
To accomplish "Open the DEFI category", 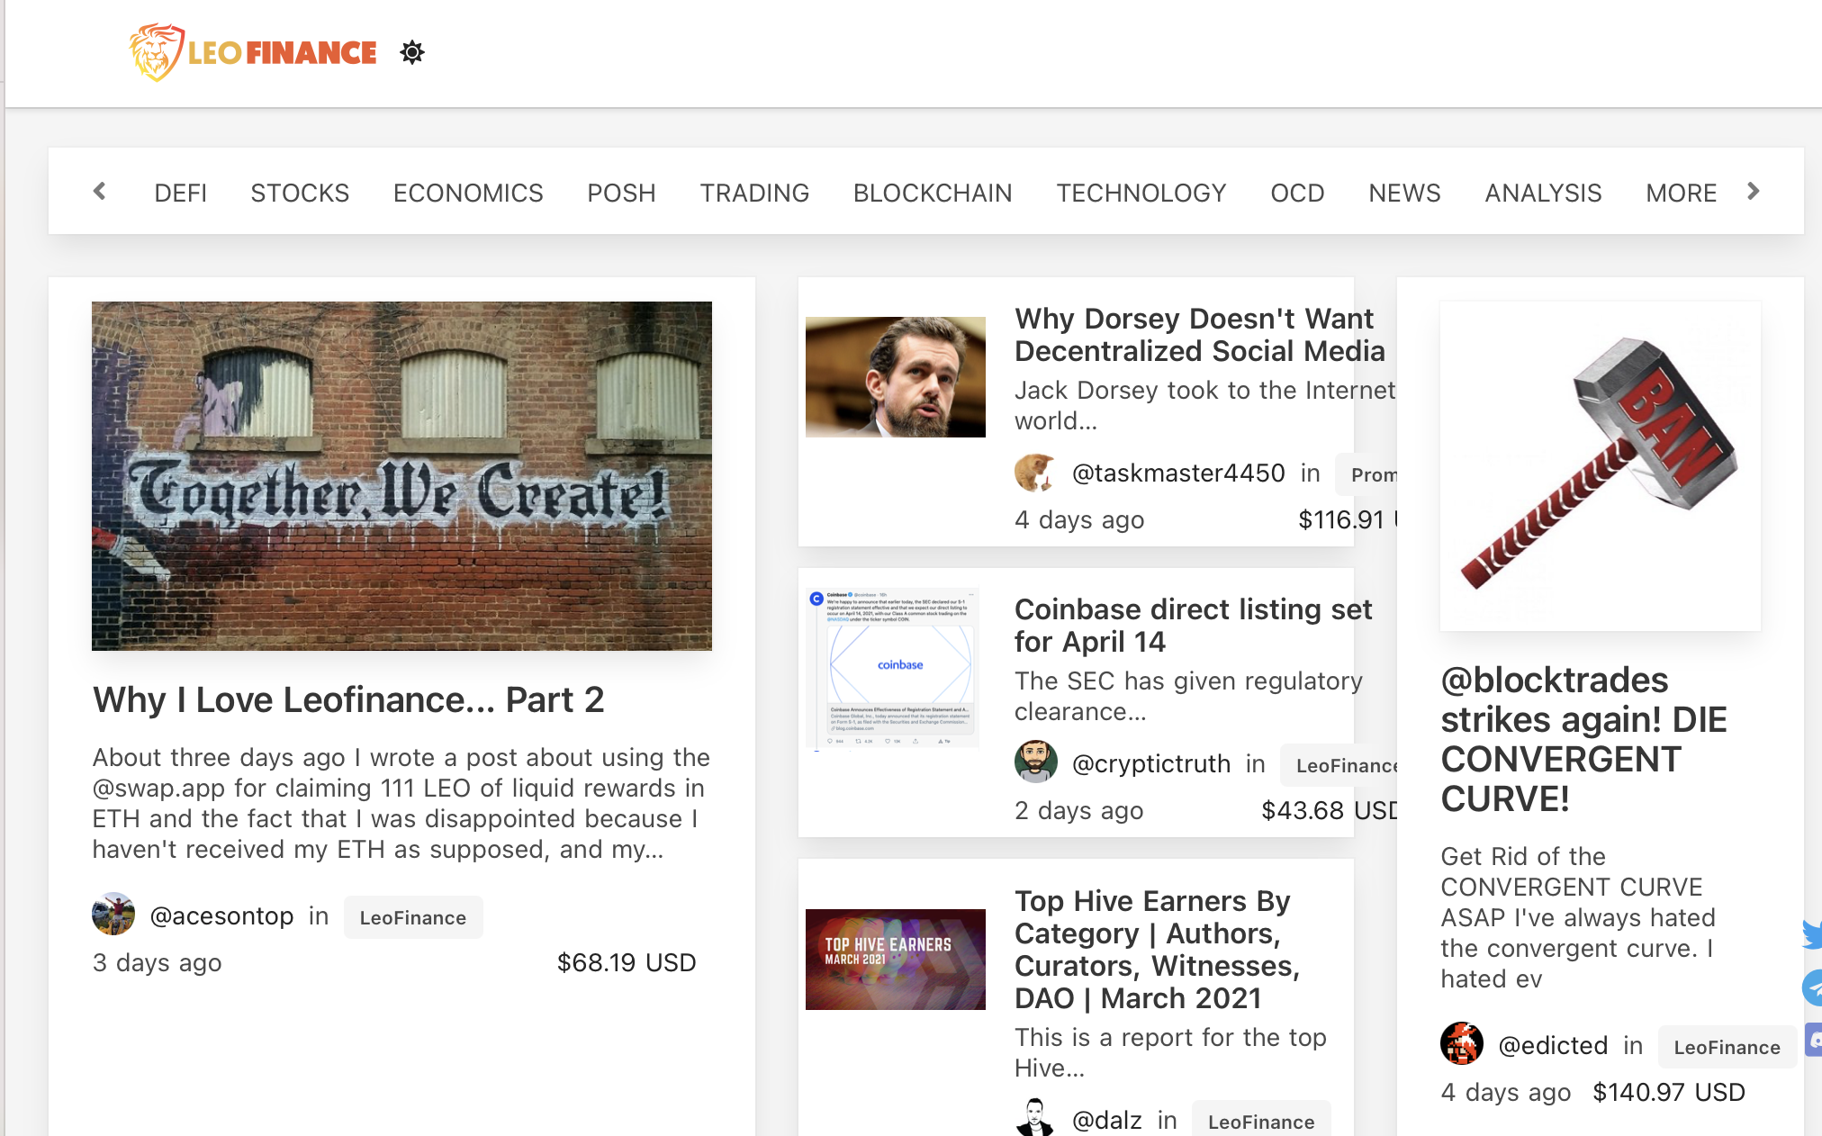I will 180,193.
